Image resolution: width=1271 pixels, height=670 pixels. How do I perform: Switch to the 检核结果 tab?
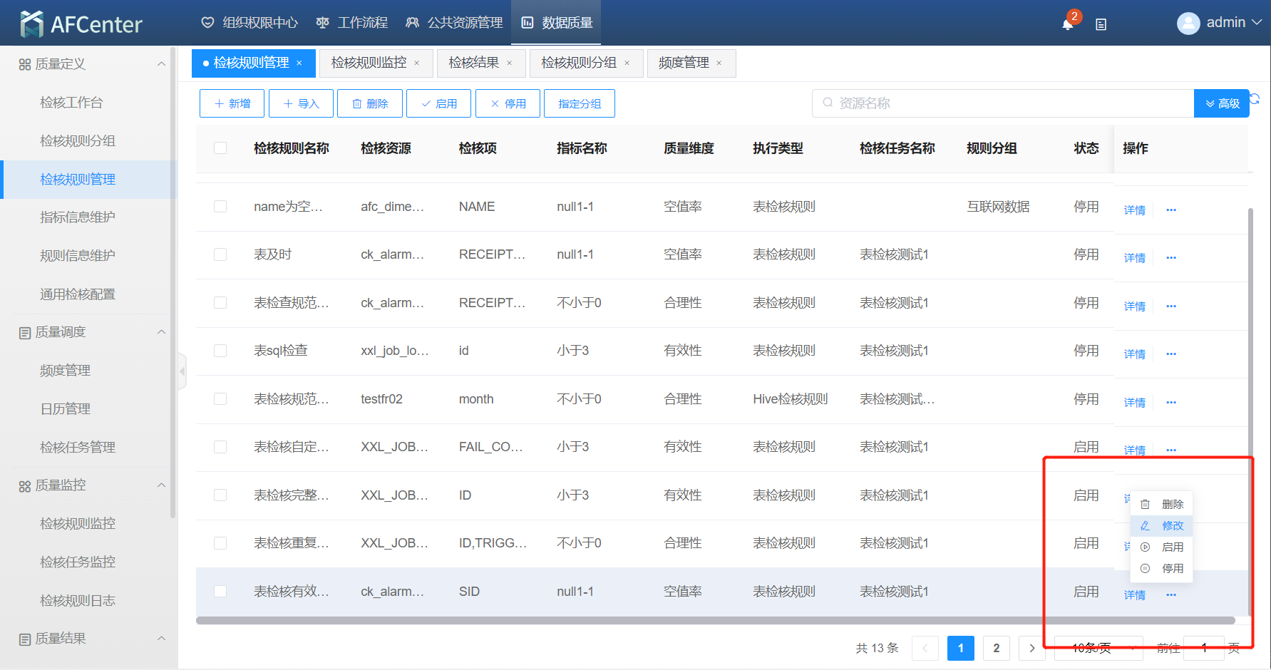[x=473, y=63]
